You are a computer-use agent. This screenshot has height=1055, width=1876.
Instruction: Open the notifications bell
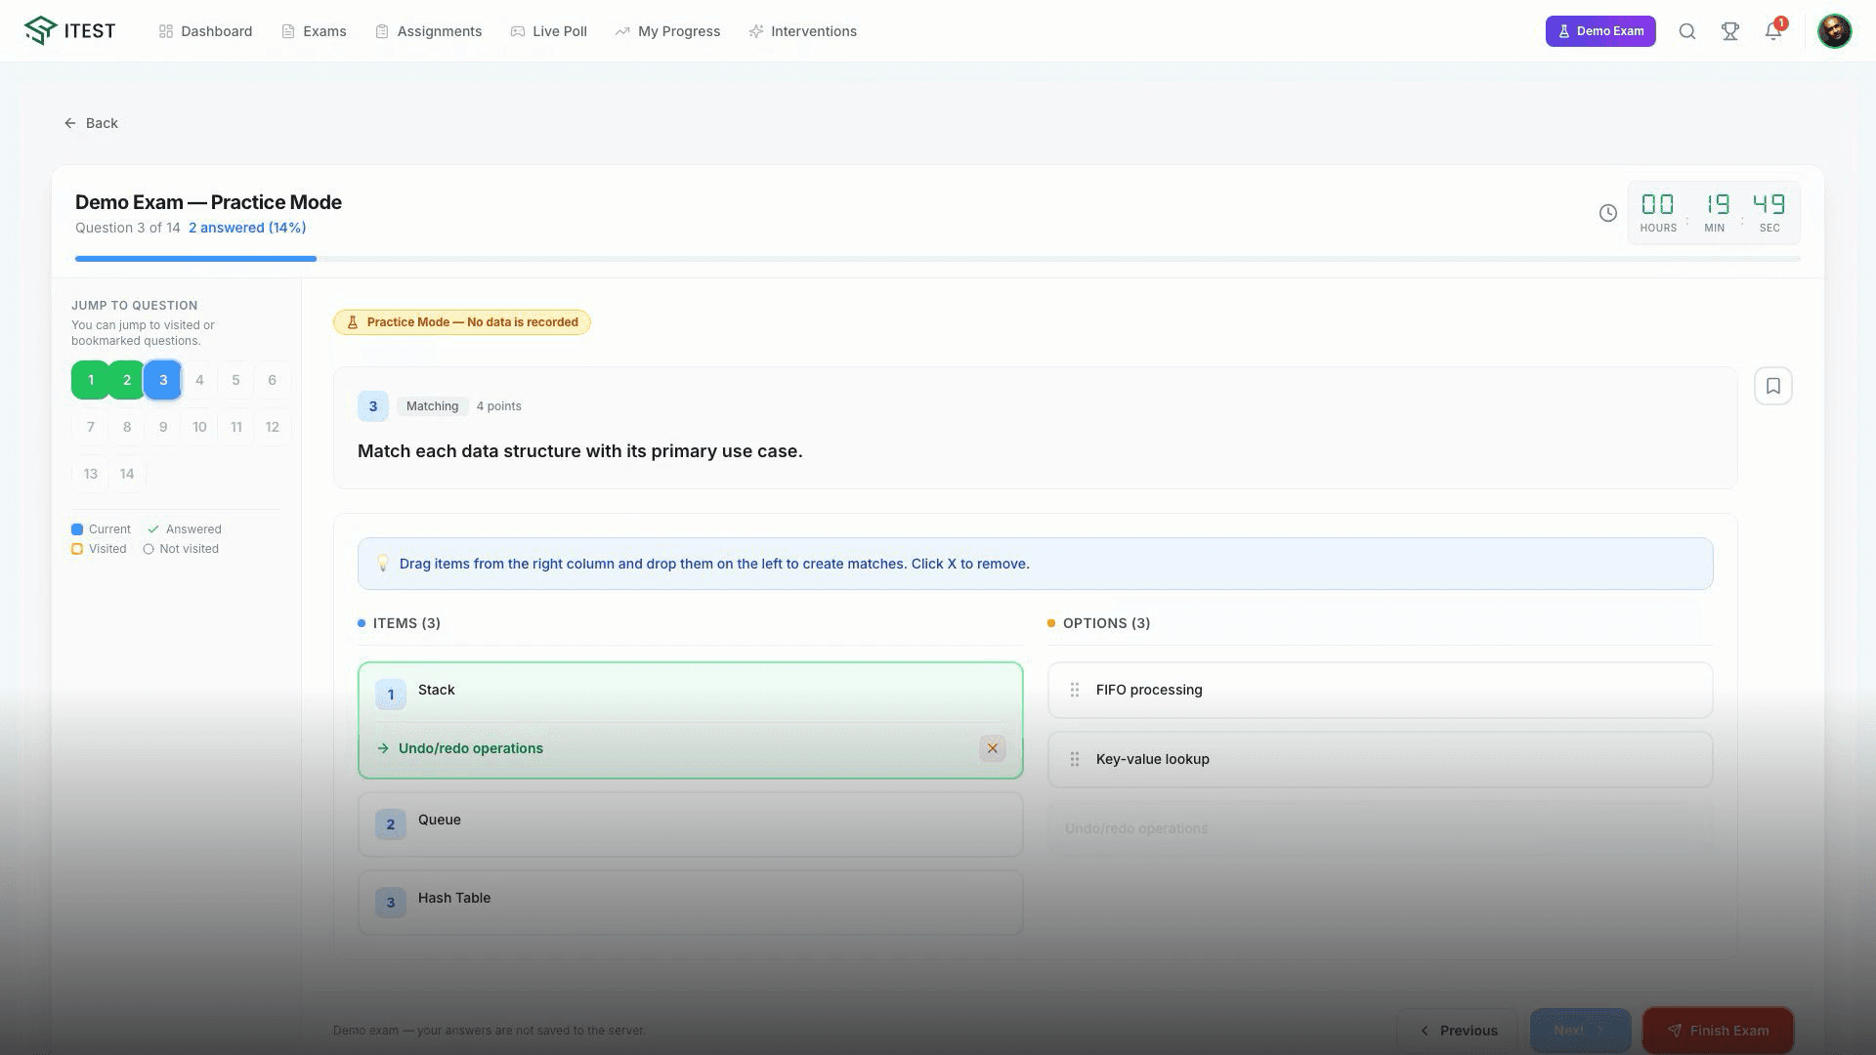coord(1773,31)
